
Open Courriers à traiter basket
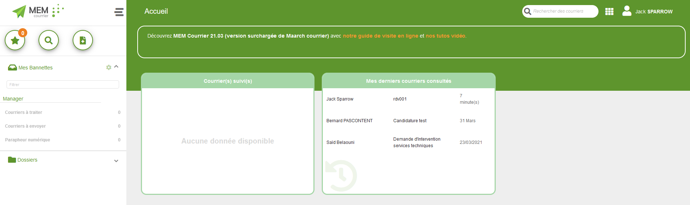(x=24, y=112)
